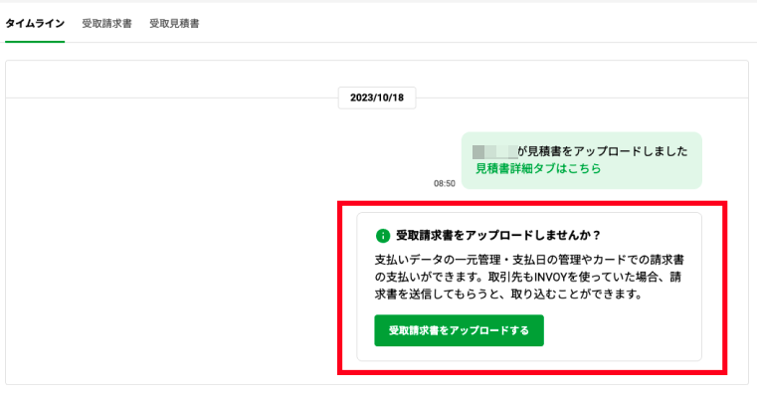This screenshot has width=757, height=397.
Task: Open the 受取見積書 tab
Action: [174, 23]
